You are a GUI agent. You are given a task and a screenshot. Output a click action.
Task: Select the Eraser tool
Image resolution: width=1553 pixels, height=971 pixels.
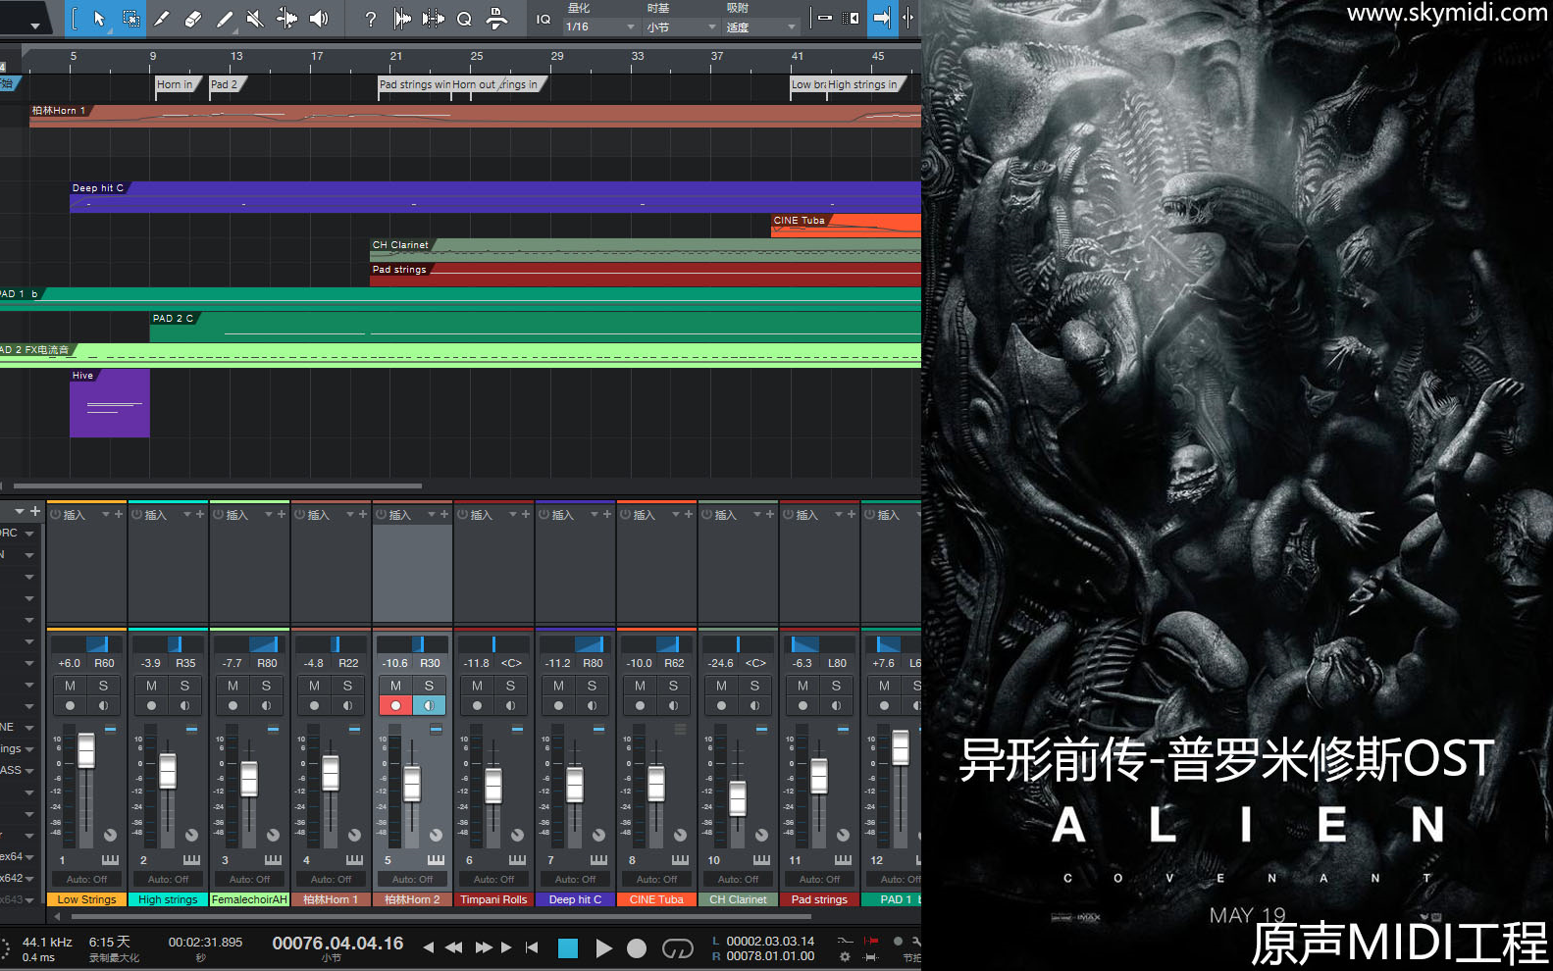point(193,18)
